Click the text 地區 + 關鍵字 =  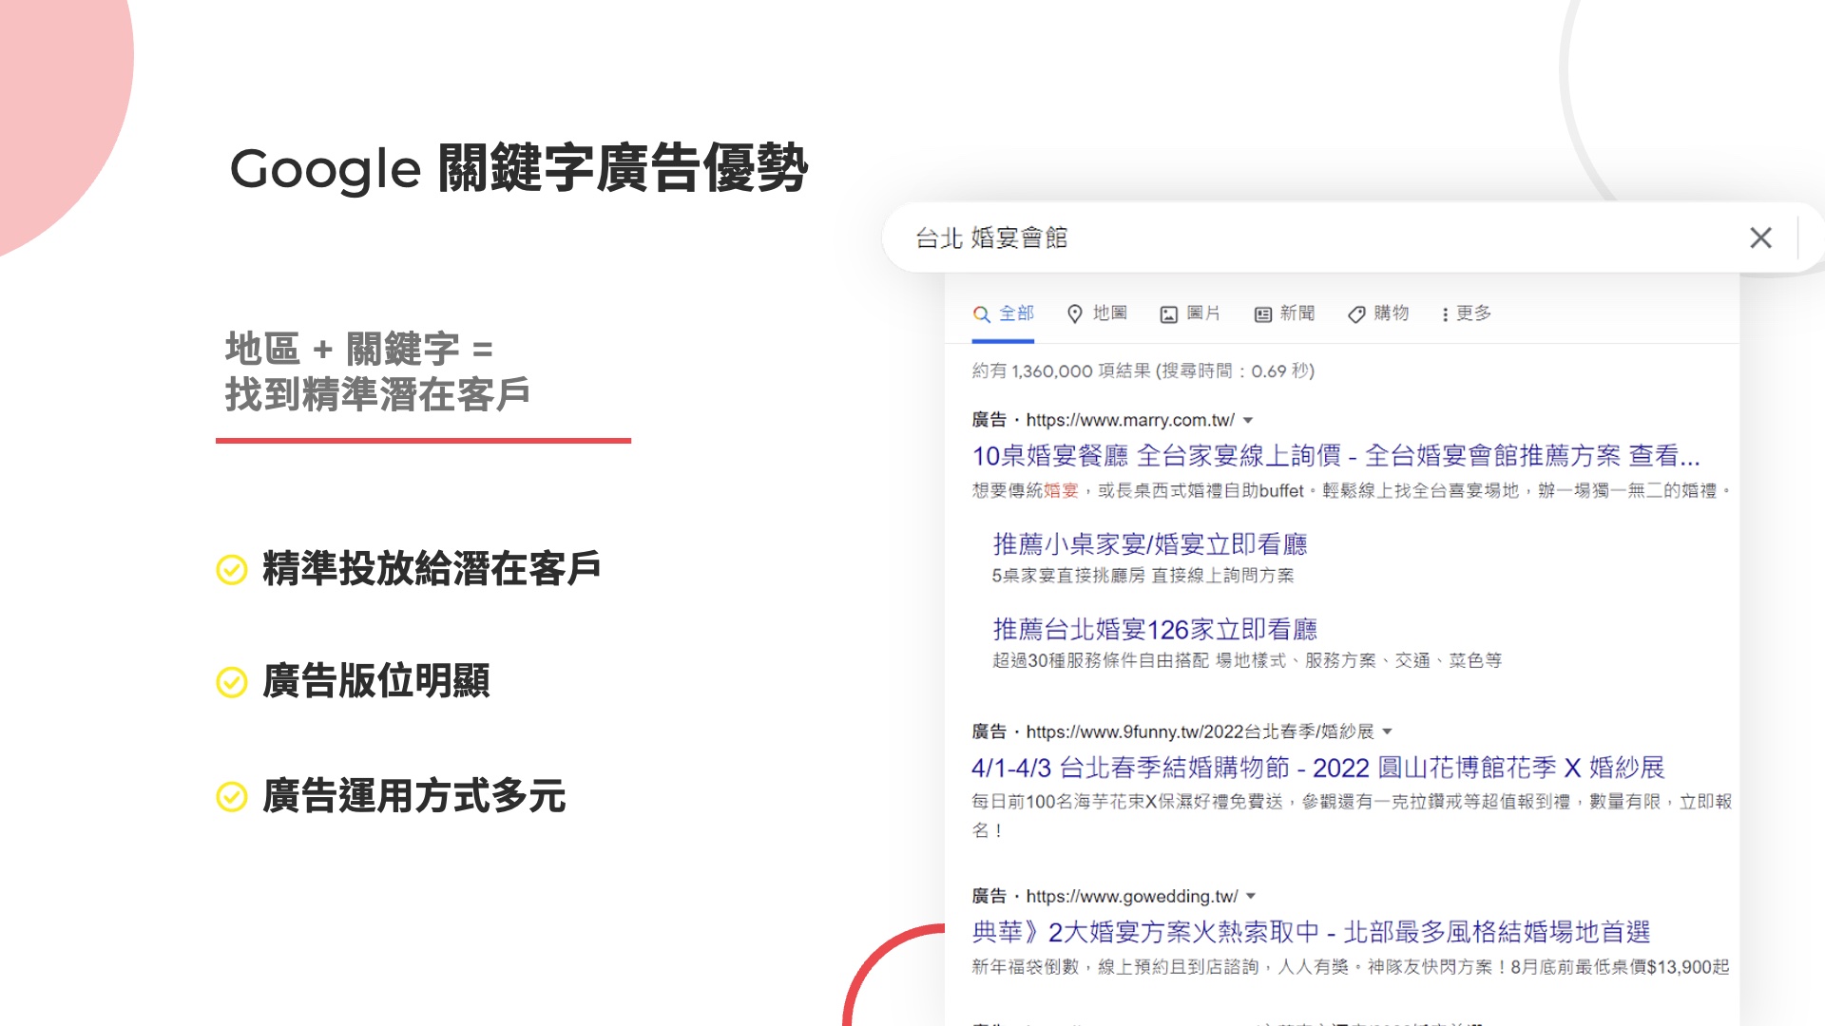point(359,349)
